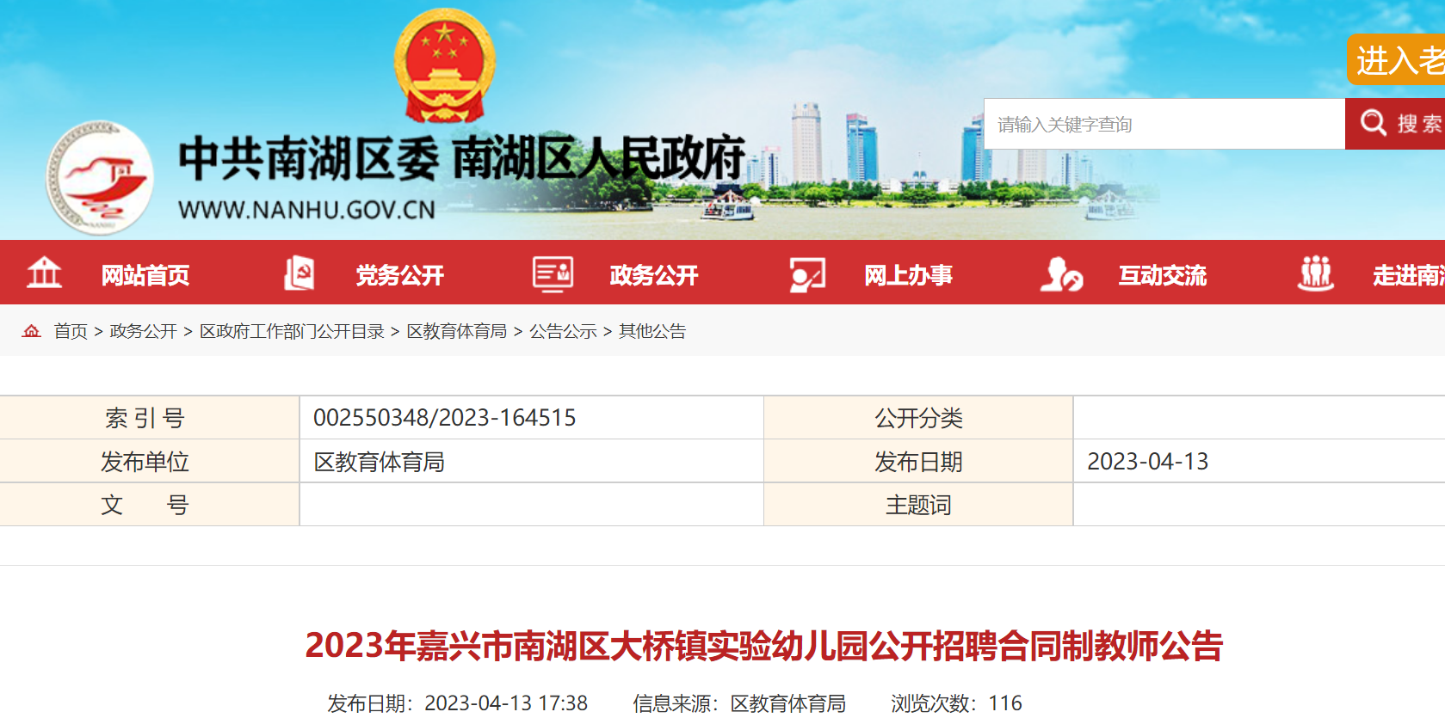Click the government affairs newspaper icon
1445x718 pixels.
pyautogui.click(x=553, y=273)
